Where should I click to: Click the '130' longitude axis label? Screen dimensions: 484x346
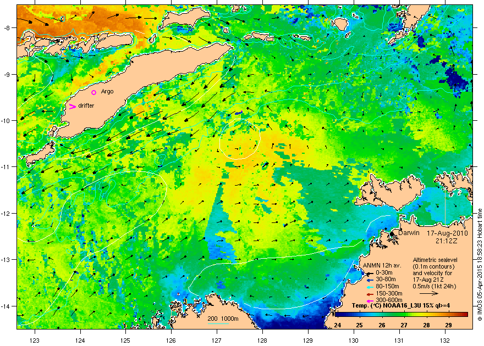(354, 341)
